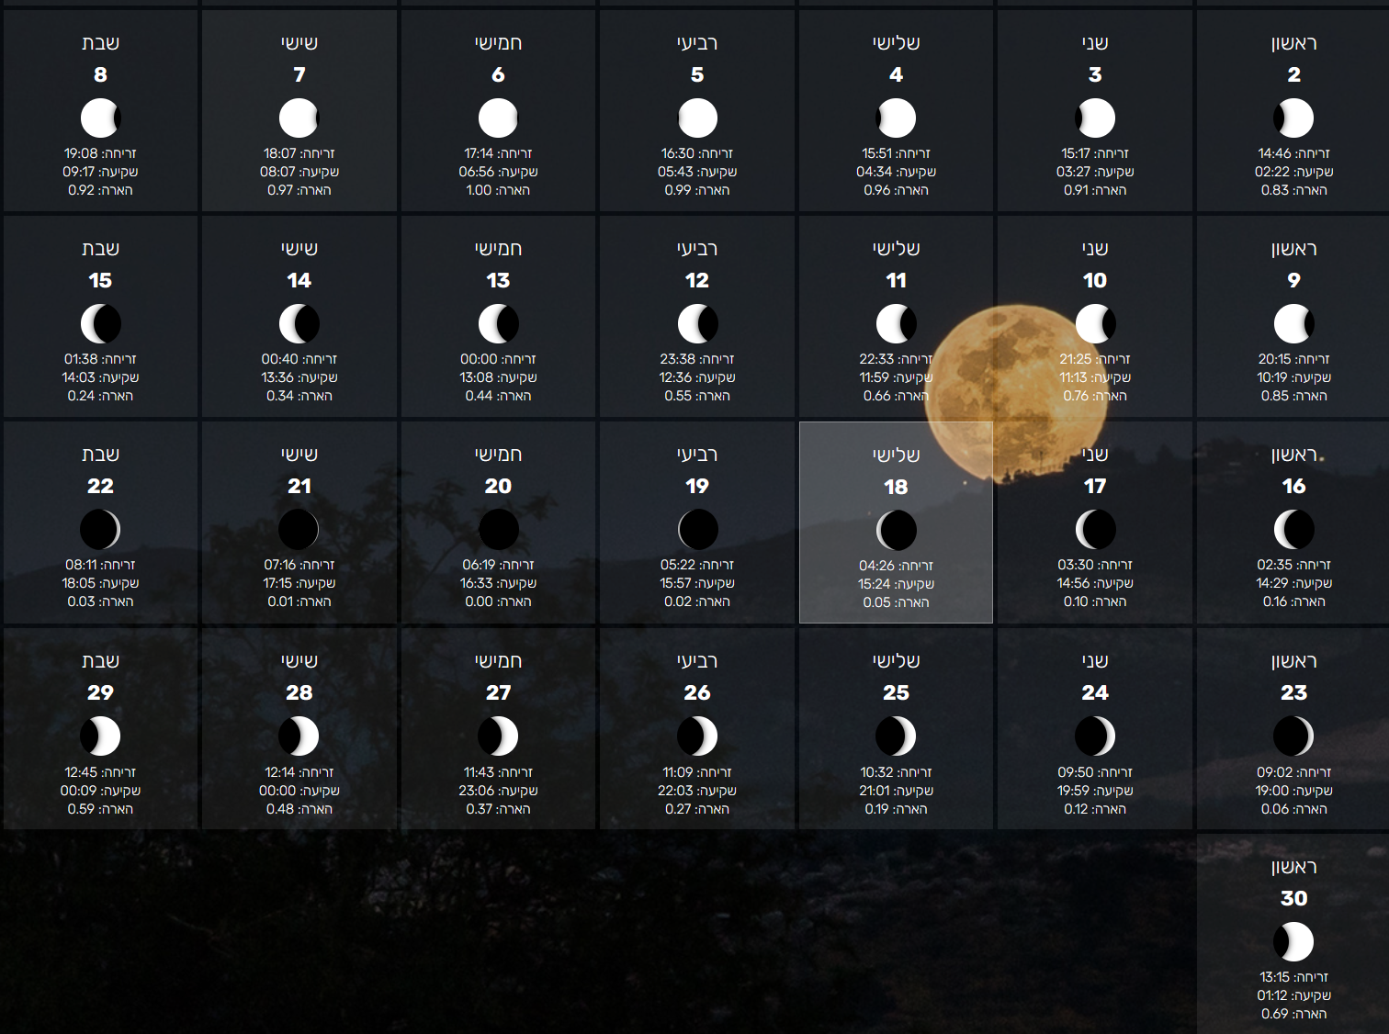
Task: Select the date number 18 heading
Action: point(896,487)
